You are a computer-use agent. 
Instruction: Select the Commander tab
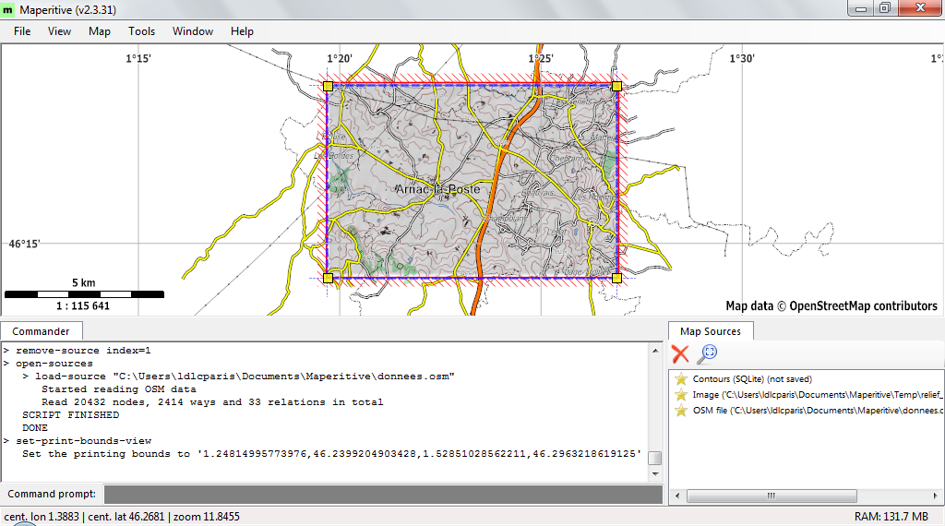pyautogui.click(x=41, y=331)
